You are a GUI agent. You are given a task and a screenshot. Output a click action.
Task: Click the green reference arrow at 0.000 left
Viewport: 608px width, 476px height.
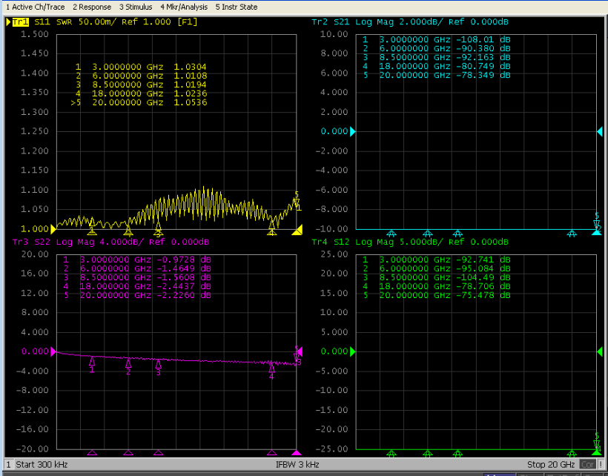[353, 351]
